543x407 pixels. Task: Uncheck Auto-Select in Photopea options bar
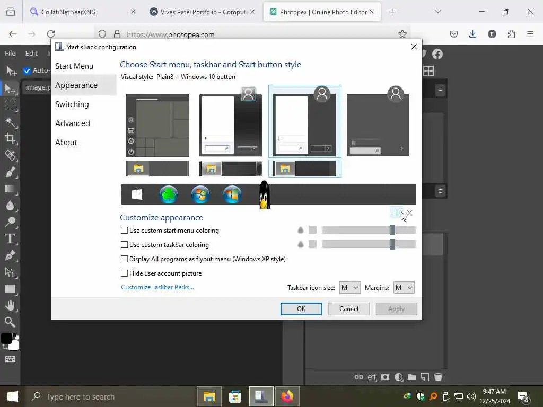[x=27, y=70]
